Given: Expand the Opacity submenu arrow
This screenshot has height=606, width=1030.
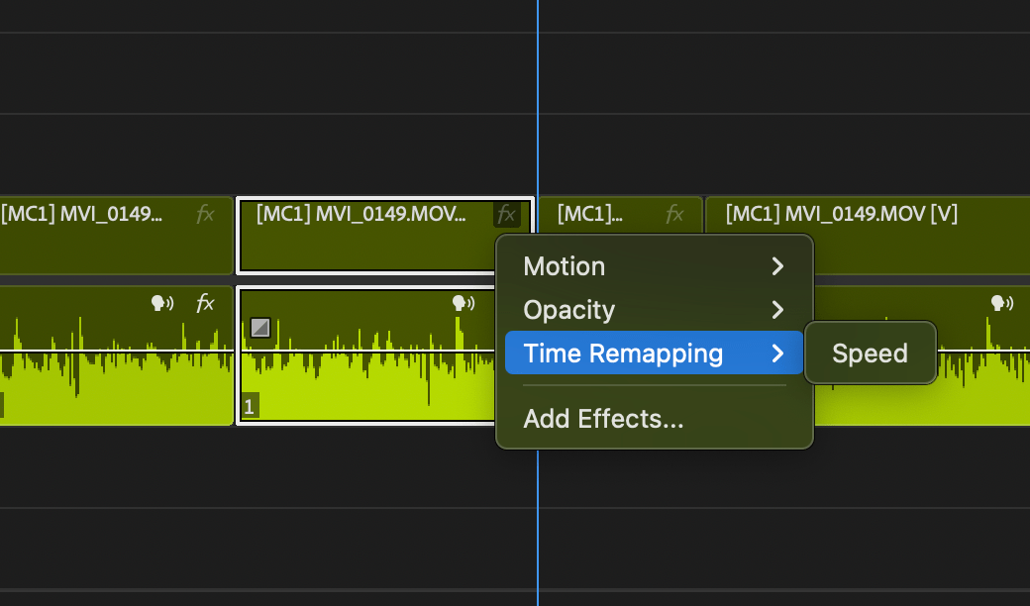Looking at the screenshot, I should click(x=778, y=310).
